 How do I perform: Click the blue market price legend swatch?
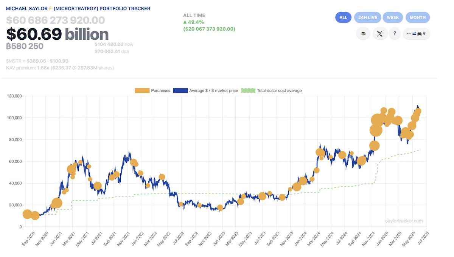tap(180, 91)
